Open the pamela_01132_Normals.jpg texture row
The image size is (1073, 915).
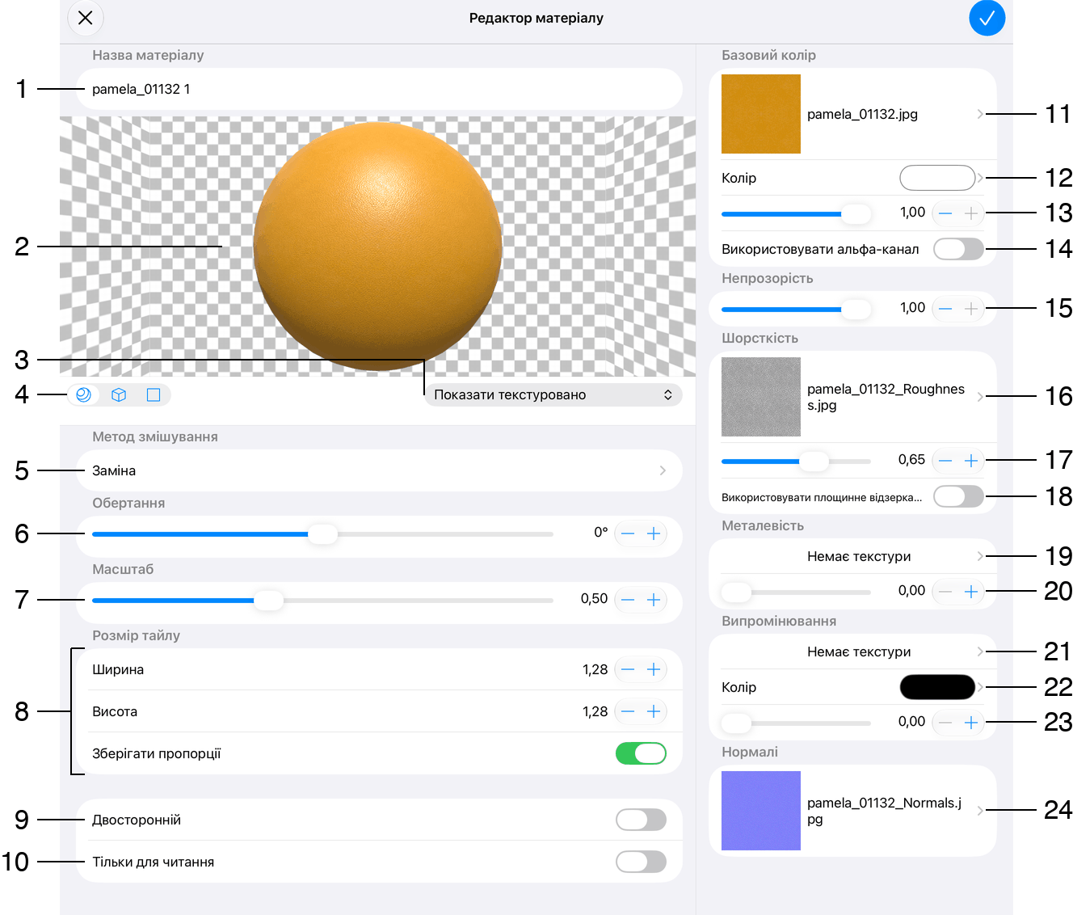[x=852, y=811]
